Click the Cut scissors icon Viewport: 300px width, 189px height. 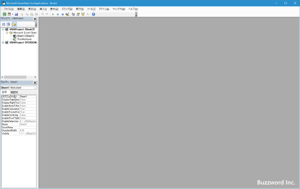pyautogui.click(x=22, y=14)
